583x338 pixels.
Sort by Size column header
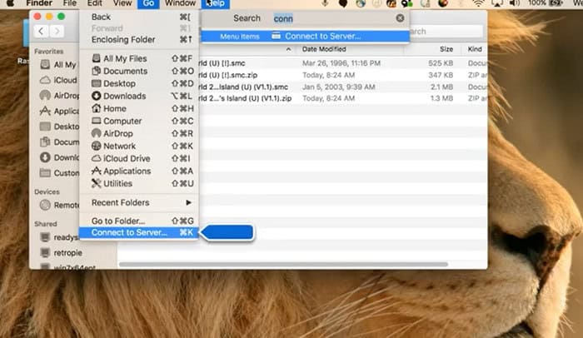(446, 49)
